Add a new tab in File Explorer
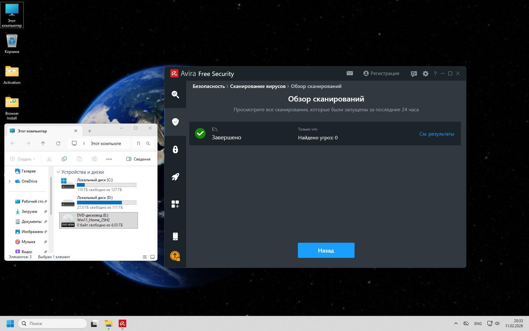 pyautogui.click(x=89, y=131)
